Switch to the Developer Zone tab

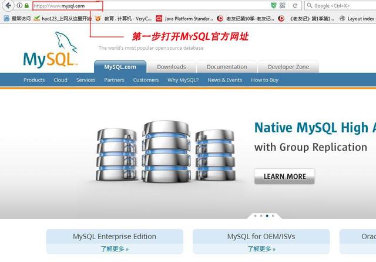tap(288, 67)
